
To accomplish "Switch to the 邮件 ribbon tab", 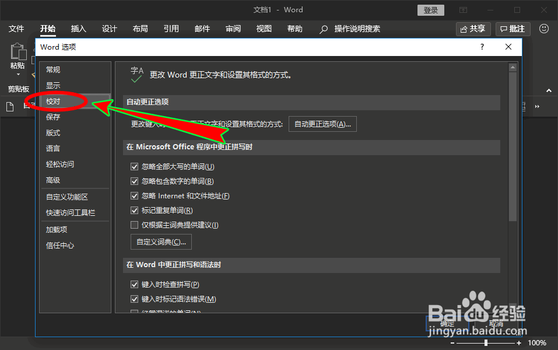I will tap(202, 29).
